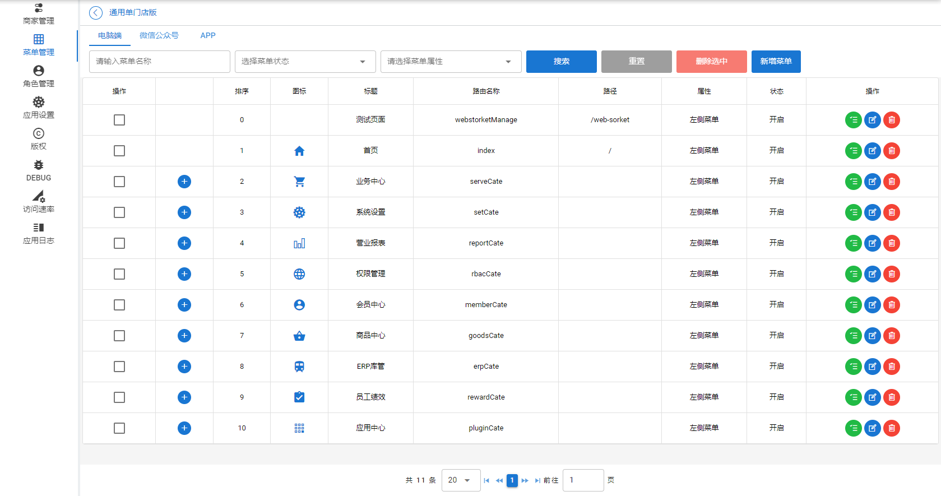Viewport: 941px width, 496px height.
Task: Click the blue edit icon for 系统设置
Action: click(873, 212)
